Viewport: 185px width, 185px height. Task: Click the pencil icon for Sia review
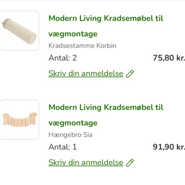[x=130, y=163]
